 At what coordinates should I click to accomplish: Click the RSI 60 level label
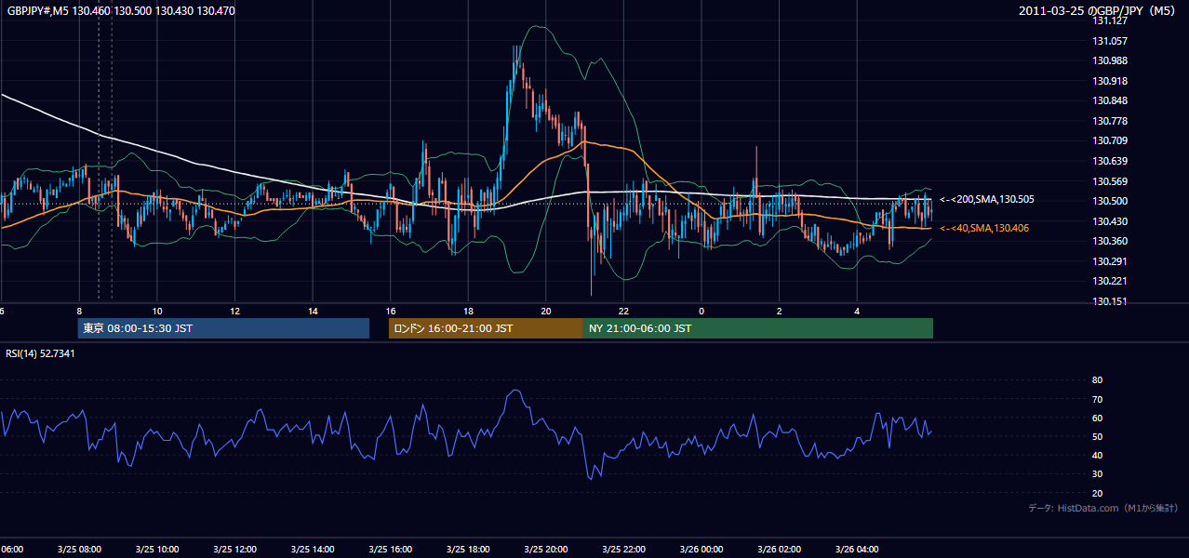(x=1097, y=418)
